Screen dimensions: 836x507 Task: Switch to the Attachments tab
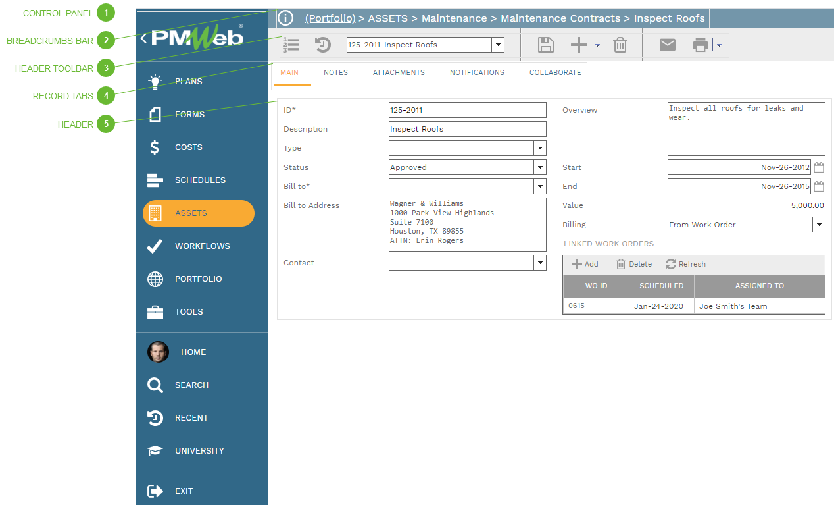point(399,72)
